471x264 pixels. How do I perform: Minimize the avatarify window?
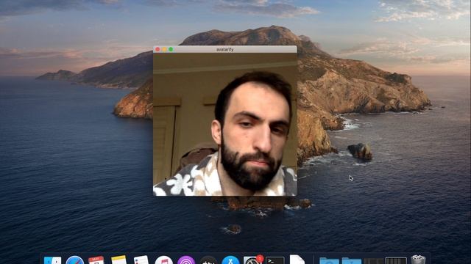pos(164,49)
